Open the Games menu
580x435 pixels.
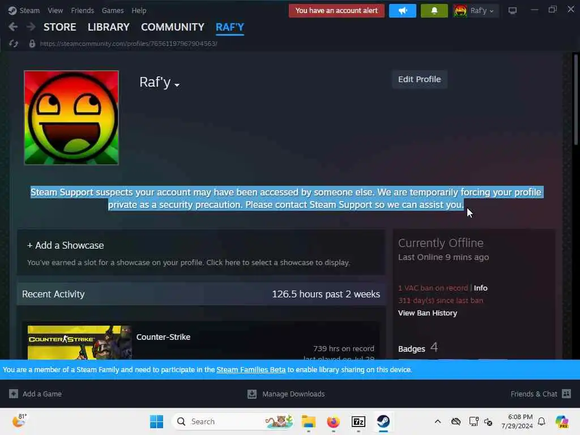pyautogui.click(x=113, y=11)
